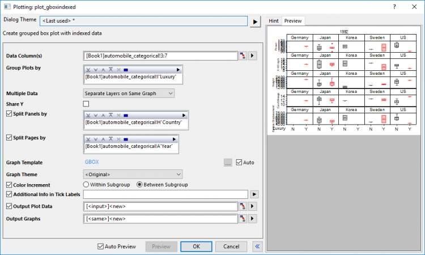Click the Additional Info in Tick Labels field

165,194
